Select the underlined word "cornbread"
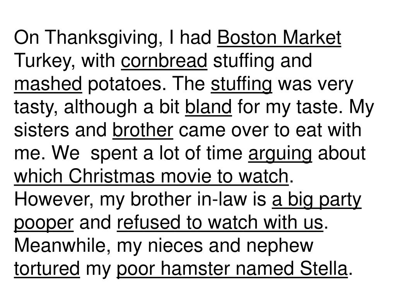Screen dimensions: 396x297 point(164,61)
